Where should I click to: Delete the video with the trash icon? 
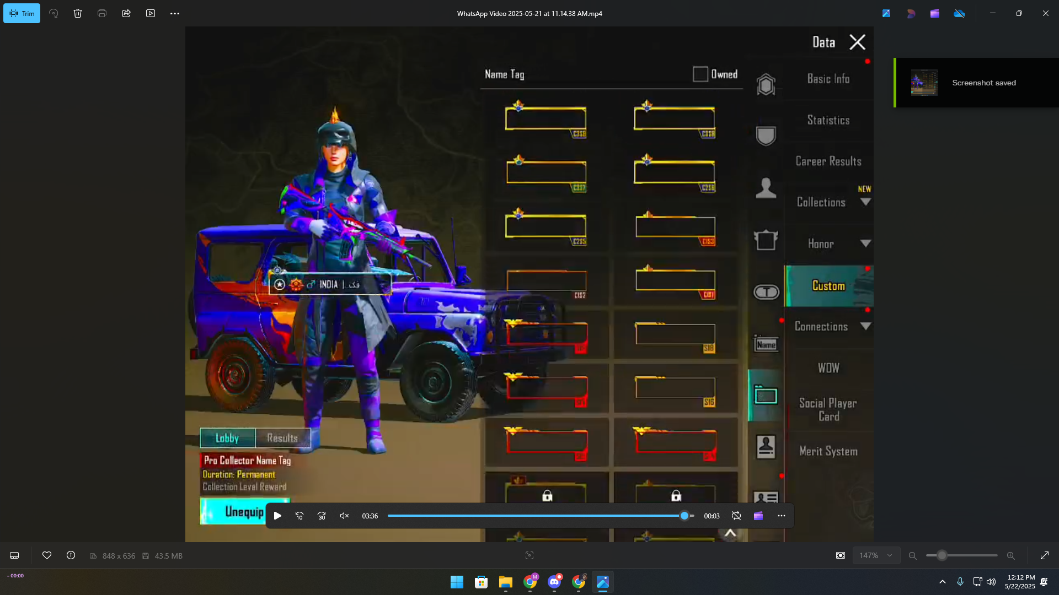pyautogui.click(x=78, y=13)
